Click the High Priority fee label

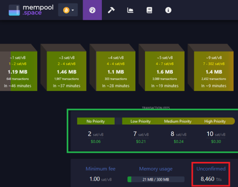[x=215, y=121]
